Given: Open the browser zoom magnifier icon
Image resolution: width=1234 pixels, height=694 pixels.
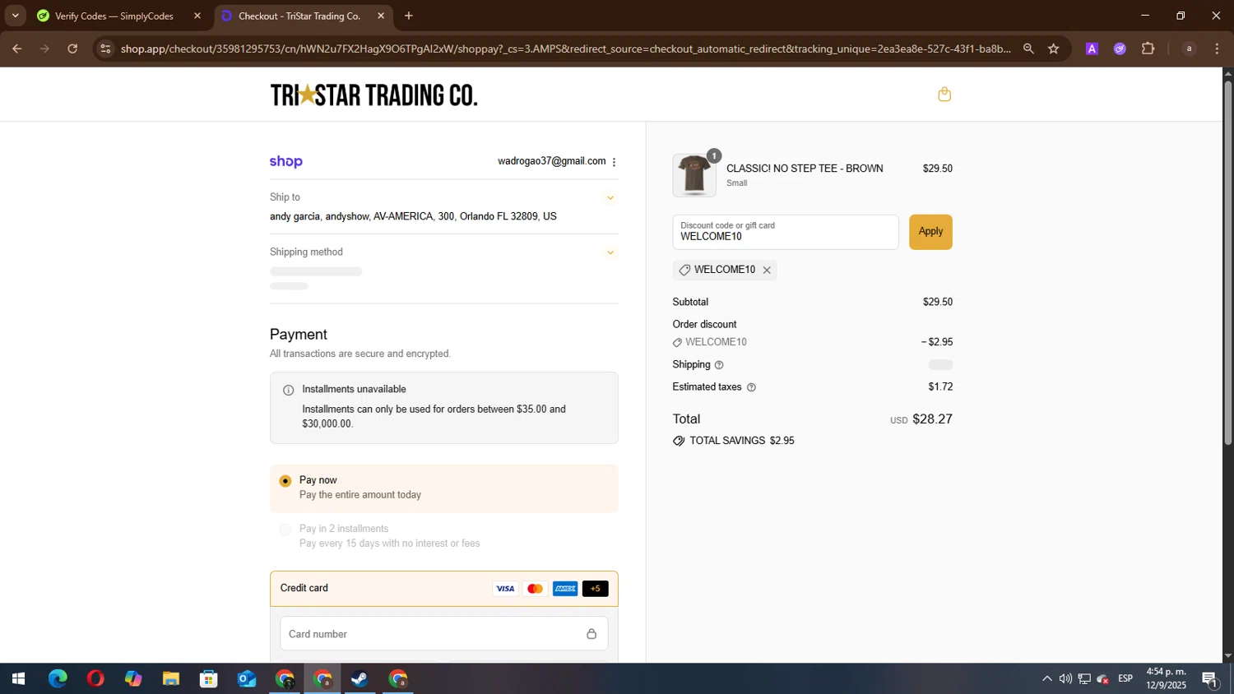Looking at the screenshot, I should [x=1028, y=49].
